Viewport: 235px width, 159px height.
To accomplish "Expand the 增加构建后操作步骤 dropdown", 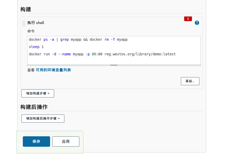I will point(43,119).
